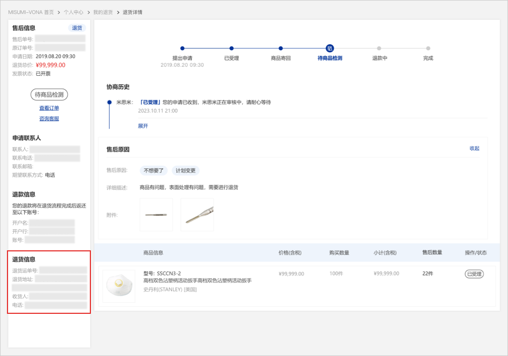This screenshot has width=508, height=356.
Task: Open second attachment thumbnail image
Action: coord(197,215)
